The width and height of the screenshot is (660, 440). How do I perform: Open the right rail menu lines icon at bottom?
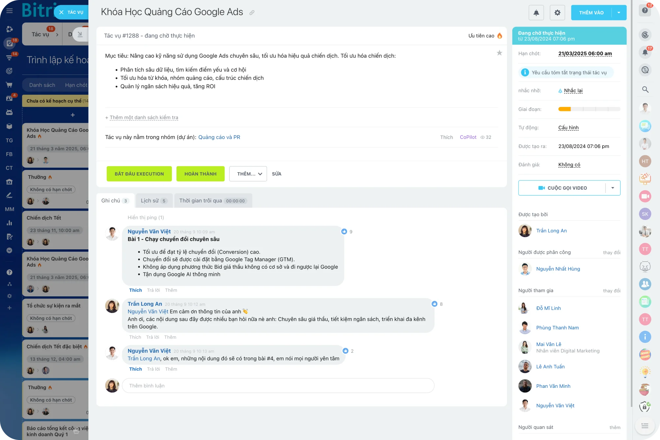tap(645, 426)
